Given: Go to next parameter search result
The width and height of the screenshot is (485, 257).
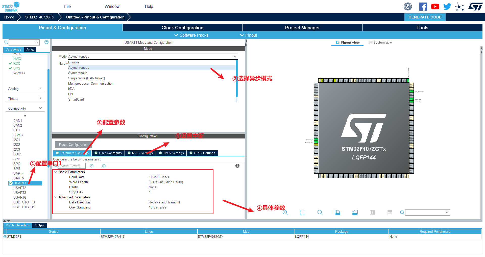Looking at the screenshot, I should tap(104, 166).
